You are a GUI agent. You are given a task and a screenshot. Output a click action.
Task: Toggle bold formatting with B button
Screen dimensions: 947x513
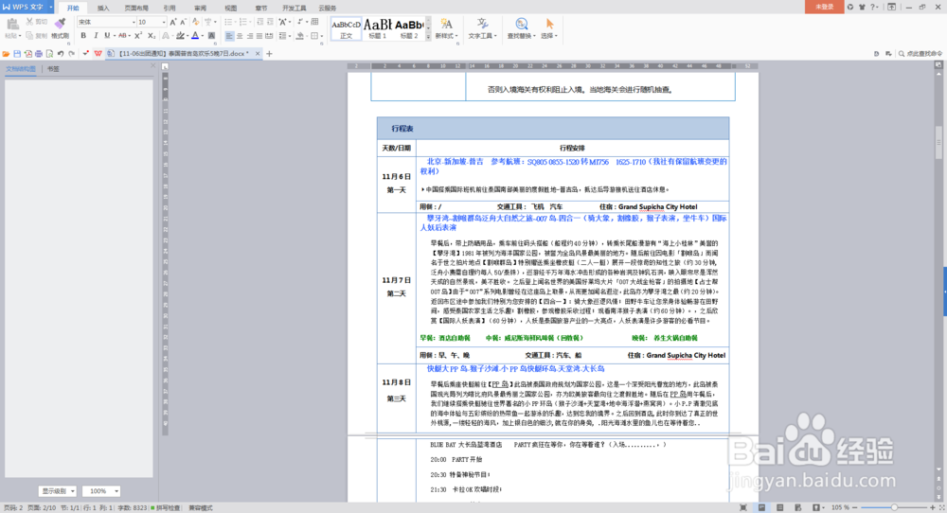point(83,36)
